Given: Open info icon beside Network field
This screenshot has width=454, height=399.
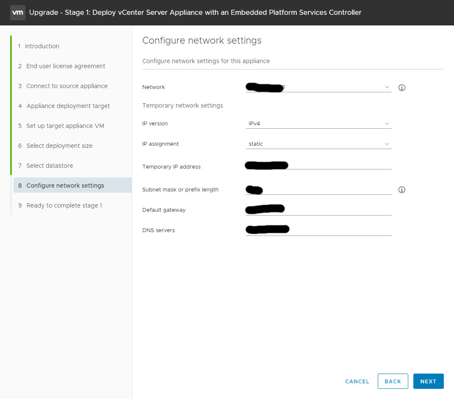Looking at the screenshot, I should click(401, 87).
